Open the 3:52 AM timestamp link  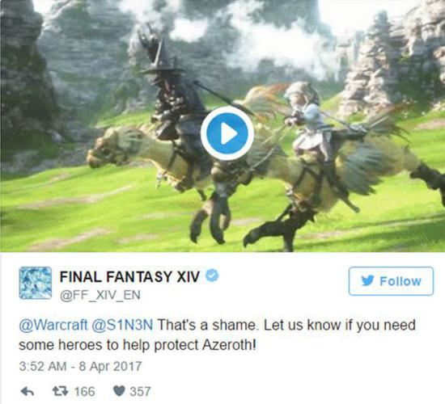point(43,366)
